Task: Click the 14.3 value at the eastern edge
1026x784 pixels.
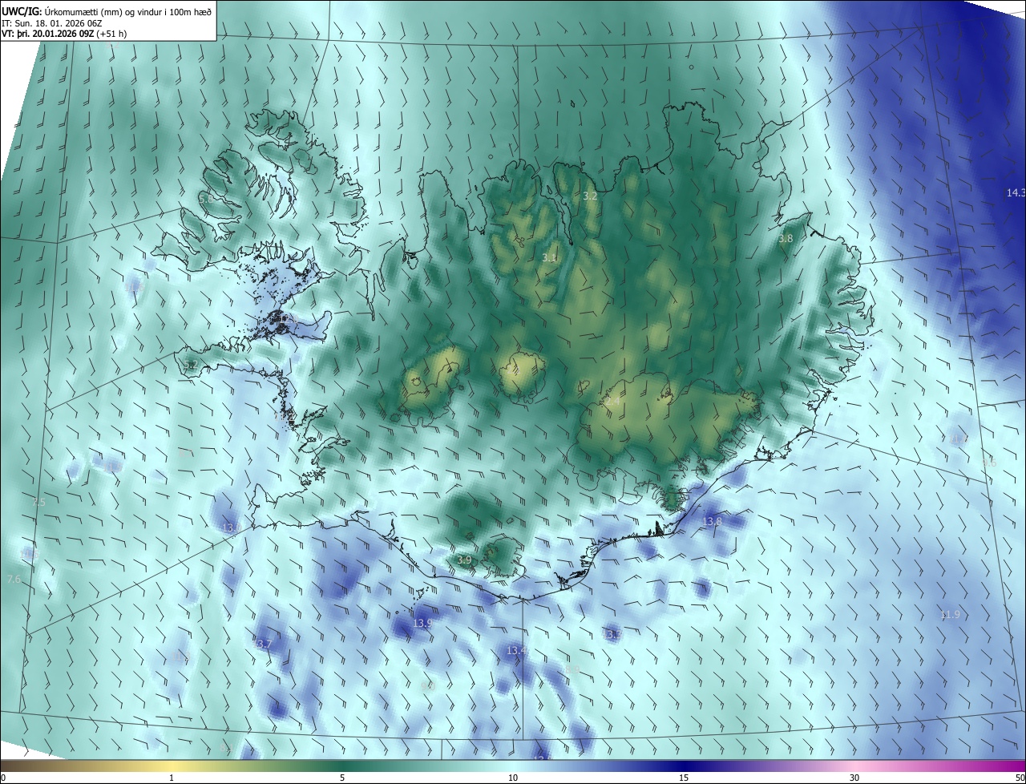Action: (x=1016, y=193)
